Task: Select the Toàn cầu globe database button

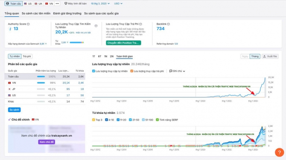Action: pyautogui.click(x=14, y=4)
